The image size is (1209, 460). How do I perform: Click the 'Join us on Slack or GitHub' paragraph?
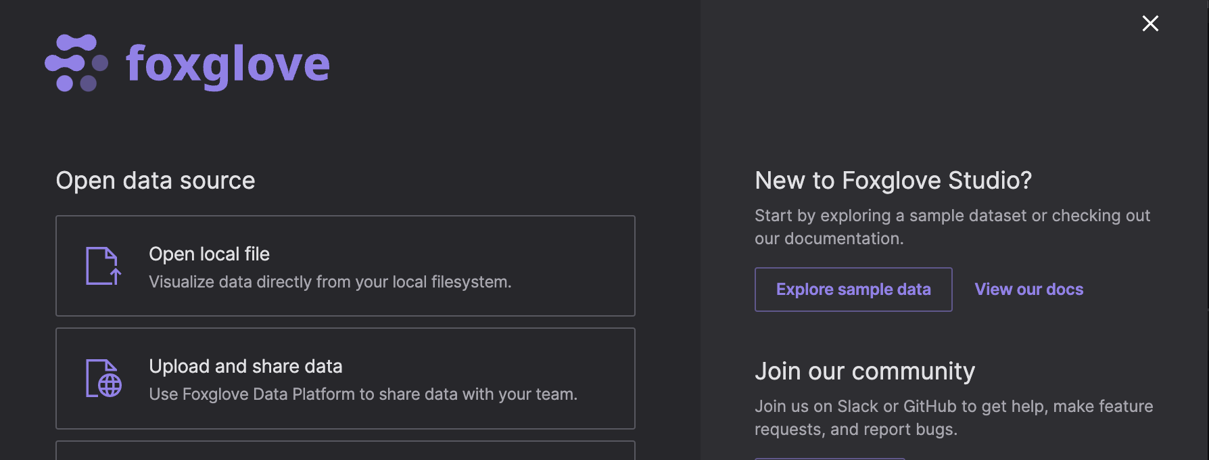953,418
